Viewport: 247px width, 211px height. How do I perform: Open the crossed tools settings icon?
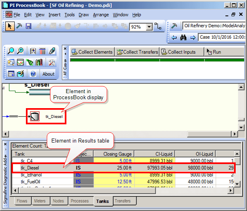click(x=51, y=62)
